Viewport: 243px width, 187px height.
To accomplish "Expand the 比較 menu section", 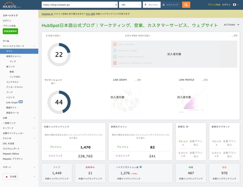I will click(x=34, y=118).
